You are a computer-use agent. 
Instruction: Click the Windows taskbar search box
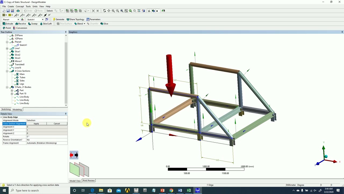(x=39, y=190)
